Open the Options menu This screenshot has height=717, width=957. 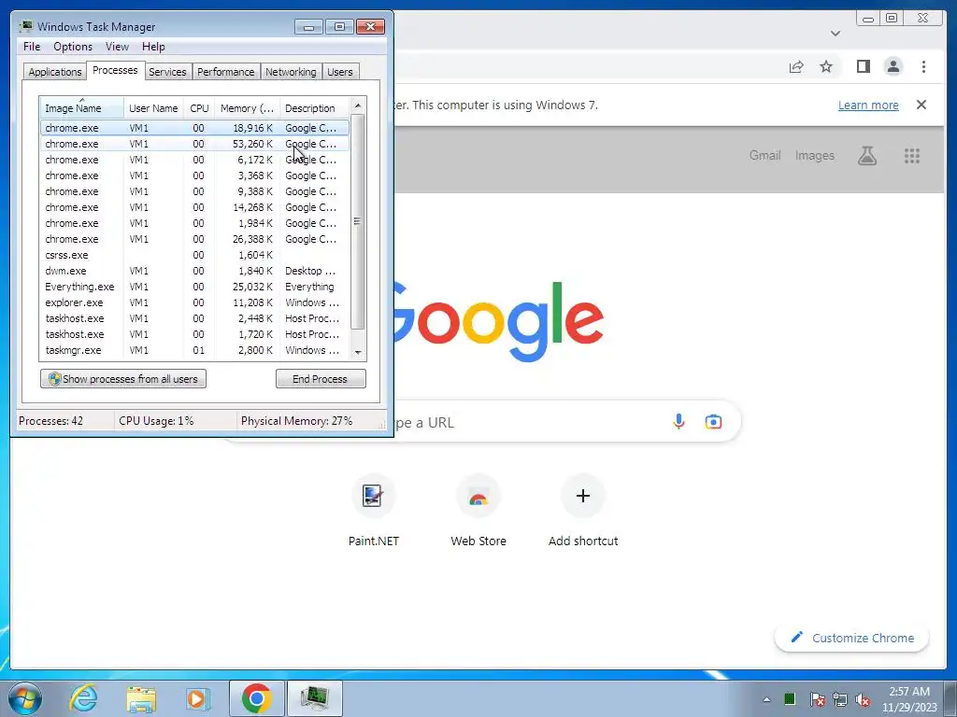73,47
